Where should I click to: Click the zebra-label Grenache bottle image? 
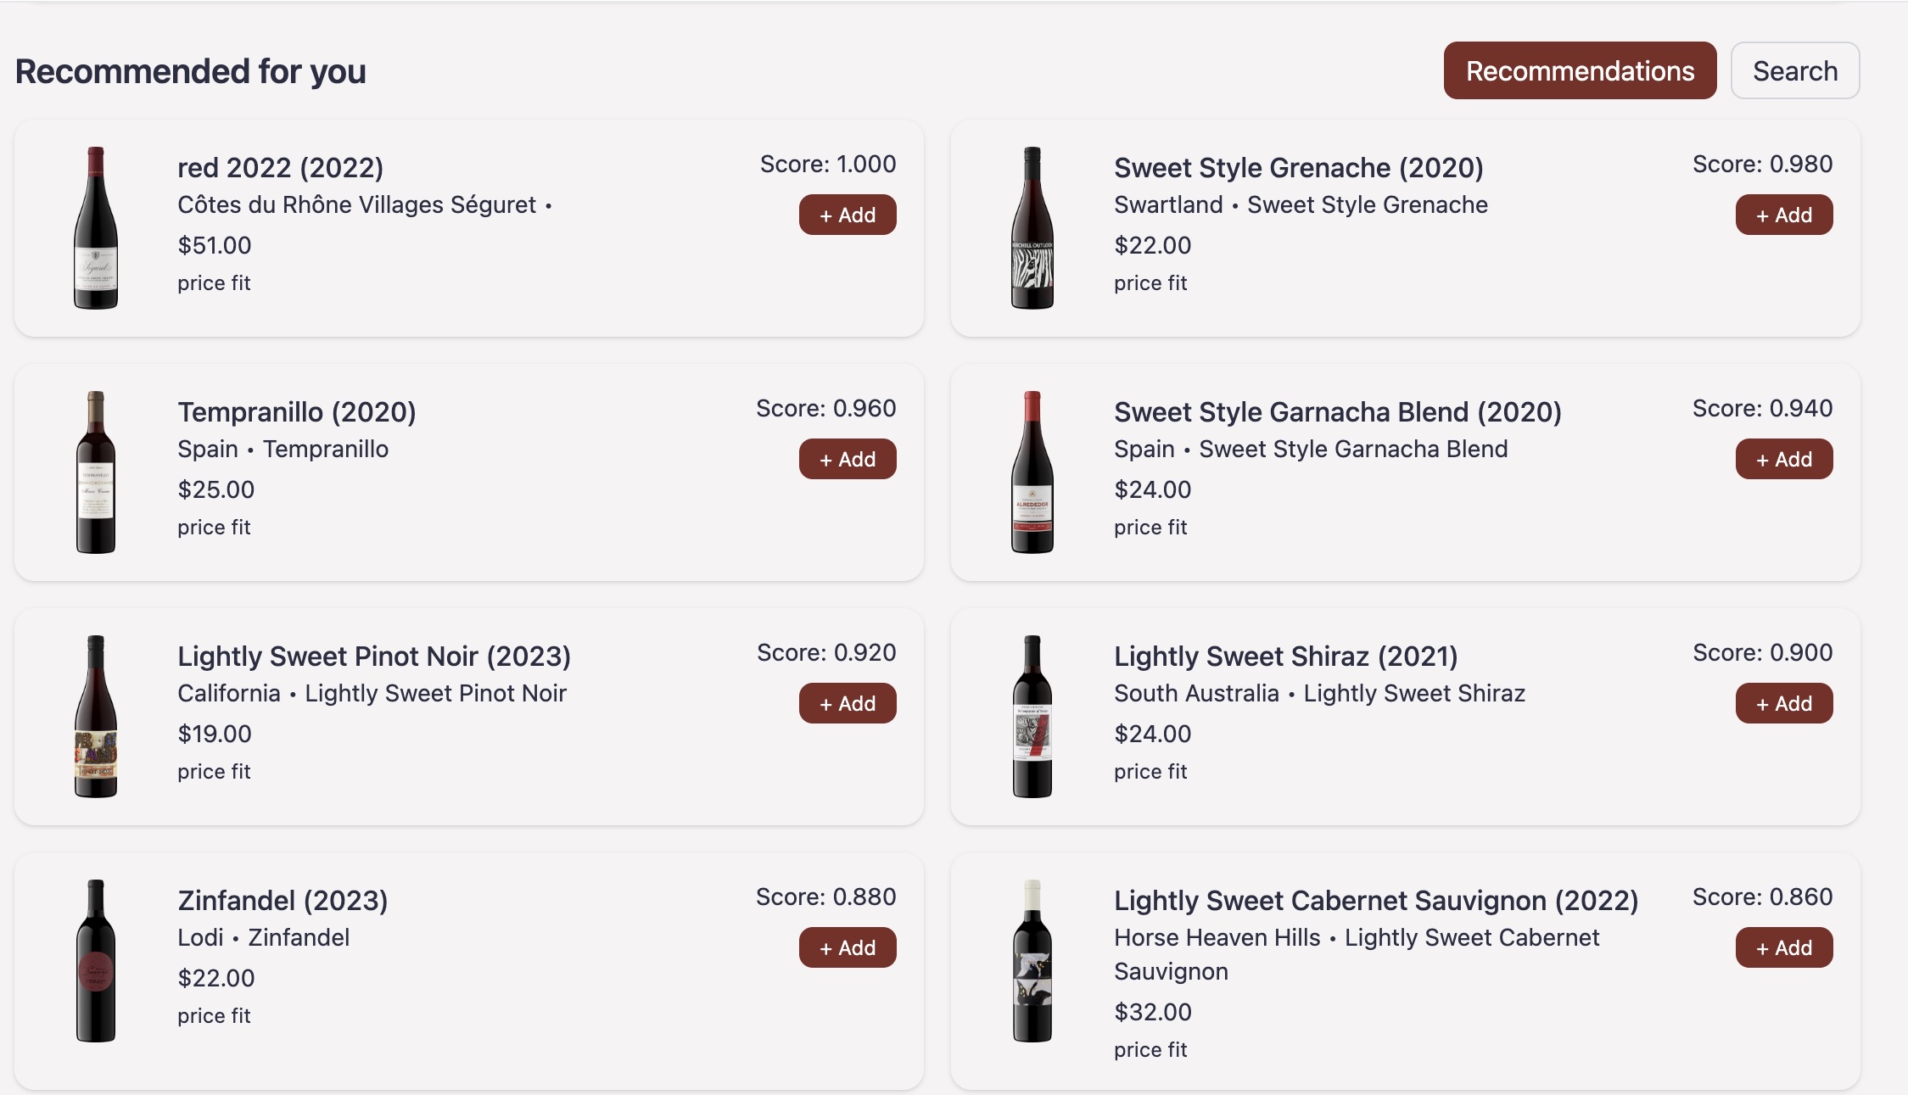point(1032,228)
